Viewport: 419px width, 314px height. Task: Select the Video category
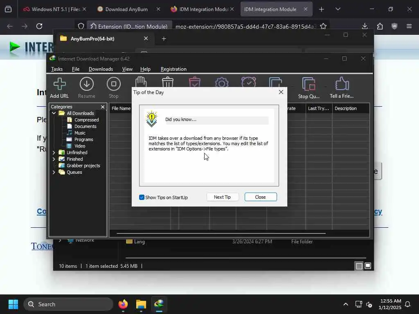point(80,146)
